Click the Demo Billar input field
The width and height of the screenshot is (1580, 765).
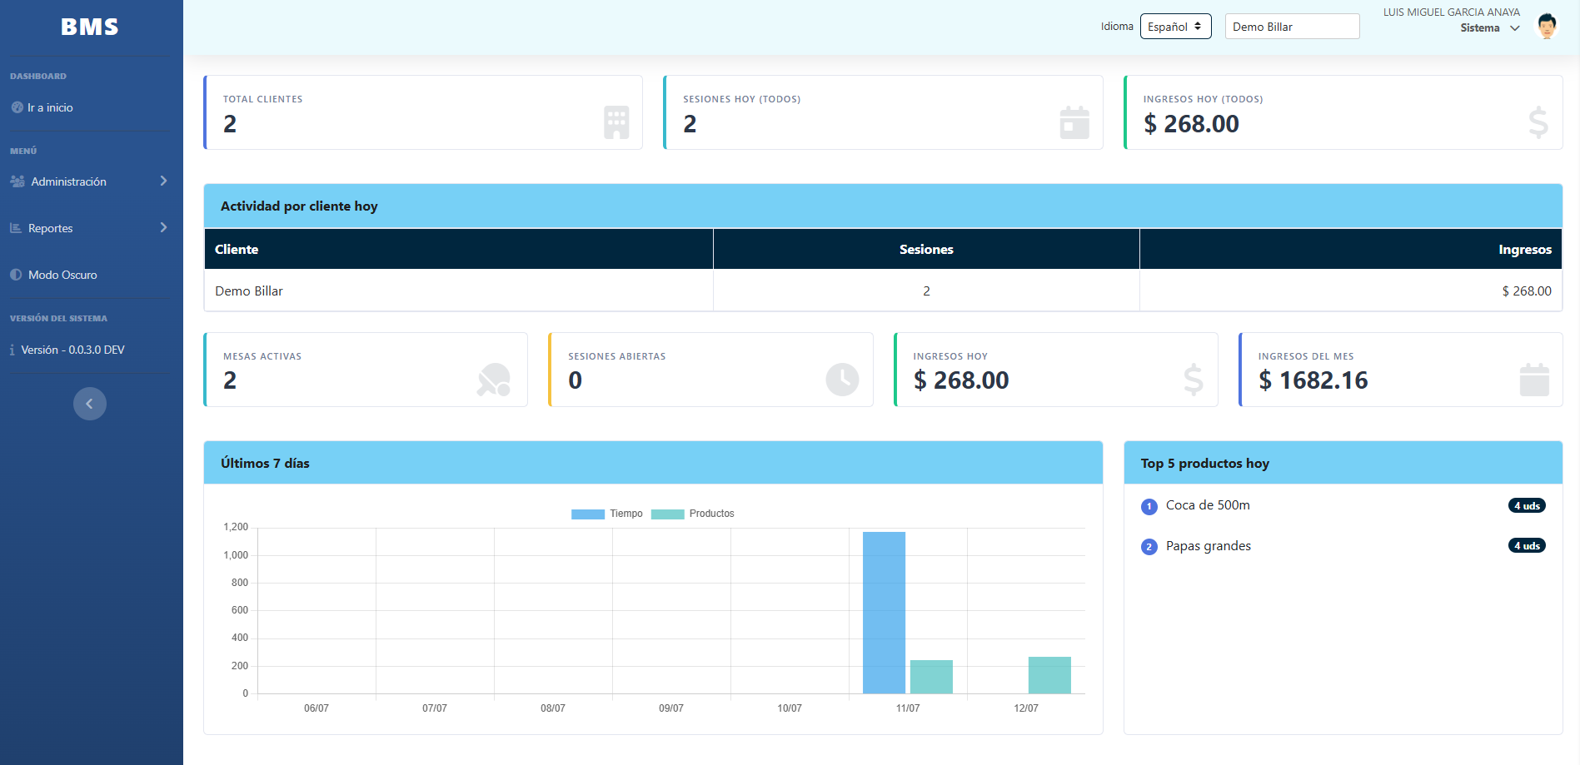[x=1292, y=27]
